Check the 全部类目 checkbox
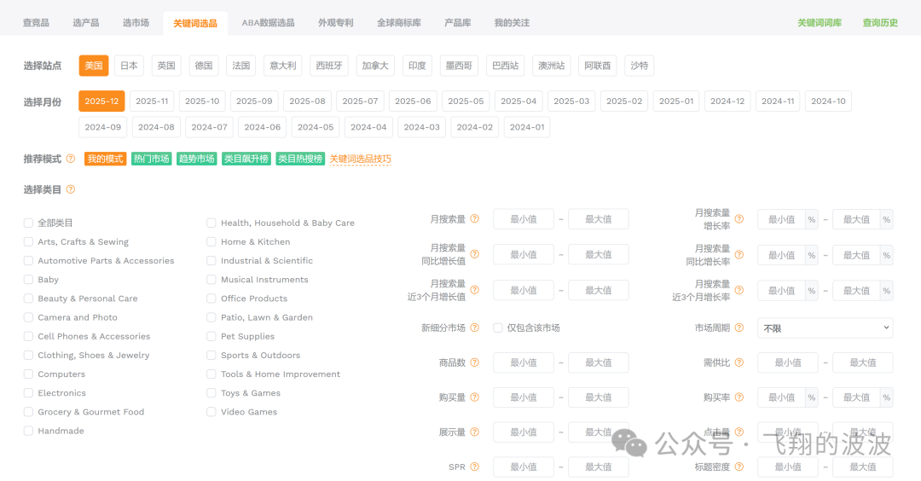The image size is (921, 481). (28, 223)
